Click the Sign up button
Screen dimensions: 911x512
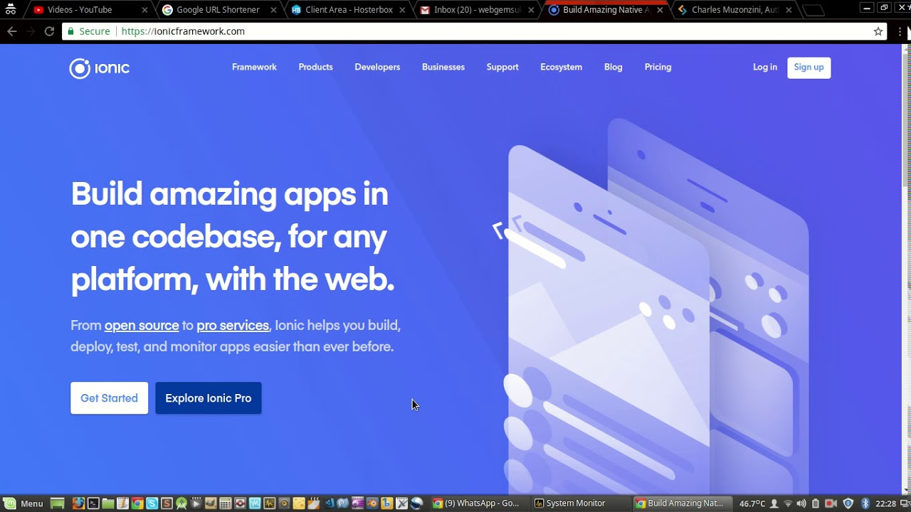pyautogui.click(x=809, y=67)
